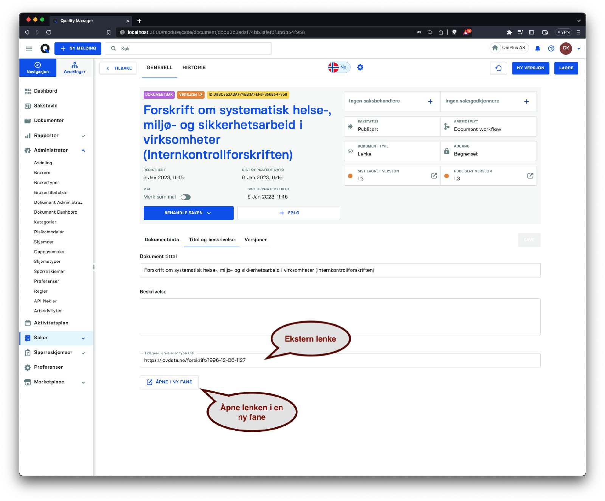This screenshot has width=605, height=501.
Task: Click Åpne i ny fane button
Action: tap(169, 382)
